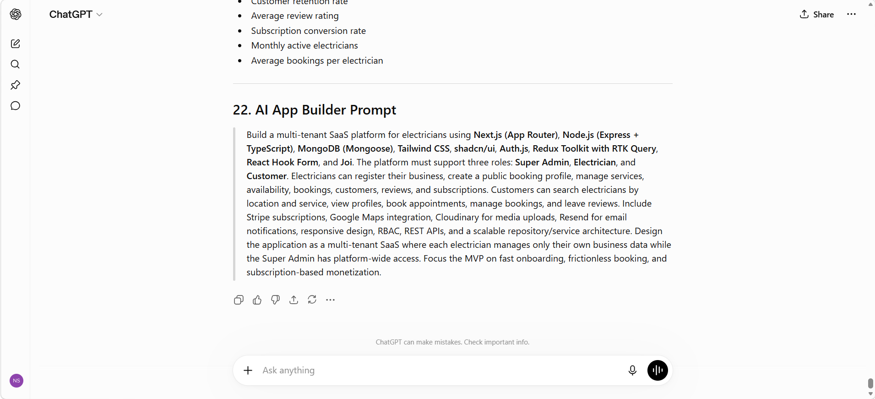Click the scroll up arrow of scrollbar
The width and height of the screenshot is (875, 399).
tap(870, 4)
